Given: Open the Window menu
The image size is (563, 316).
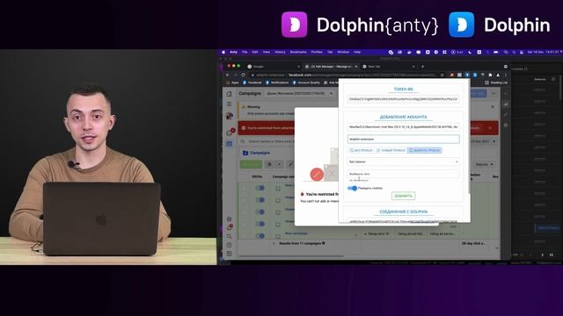Looking at the screenshot, I should coord(343,53).
